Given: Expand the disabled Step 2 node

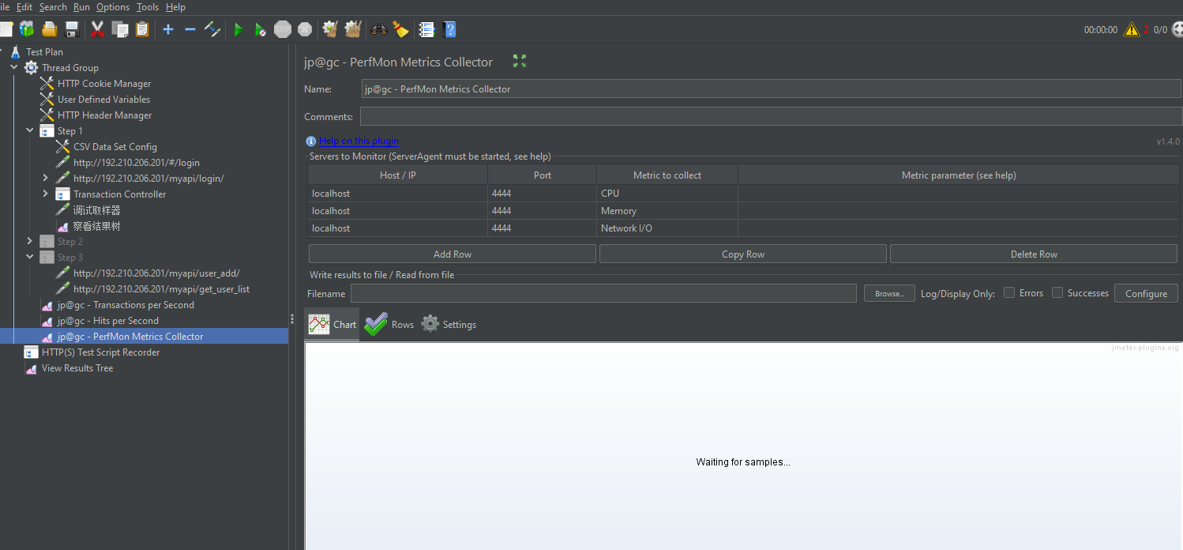Looking at the screenshot, I should click(x=30, y=241).
